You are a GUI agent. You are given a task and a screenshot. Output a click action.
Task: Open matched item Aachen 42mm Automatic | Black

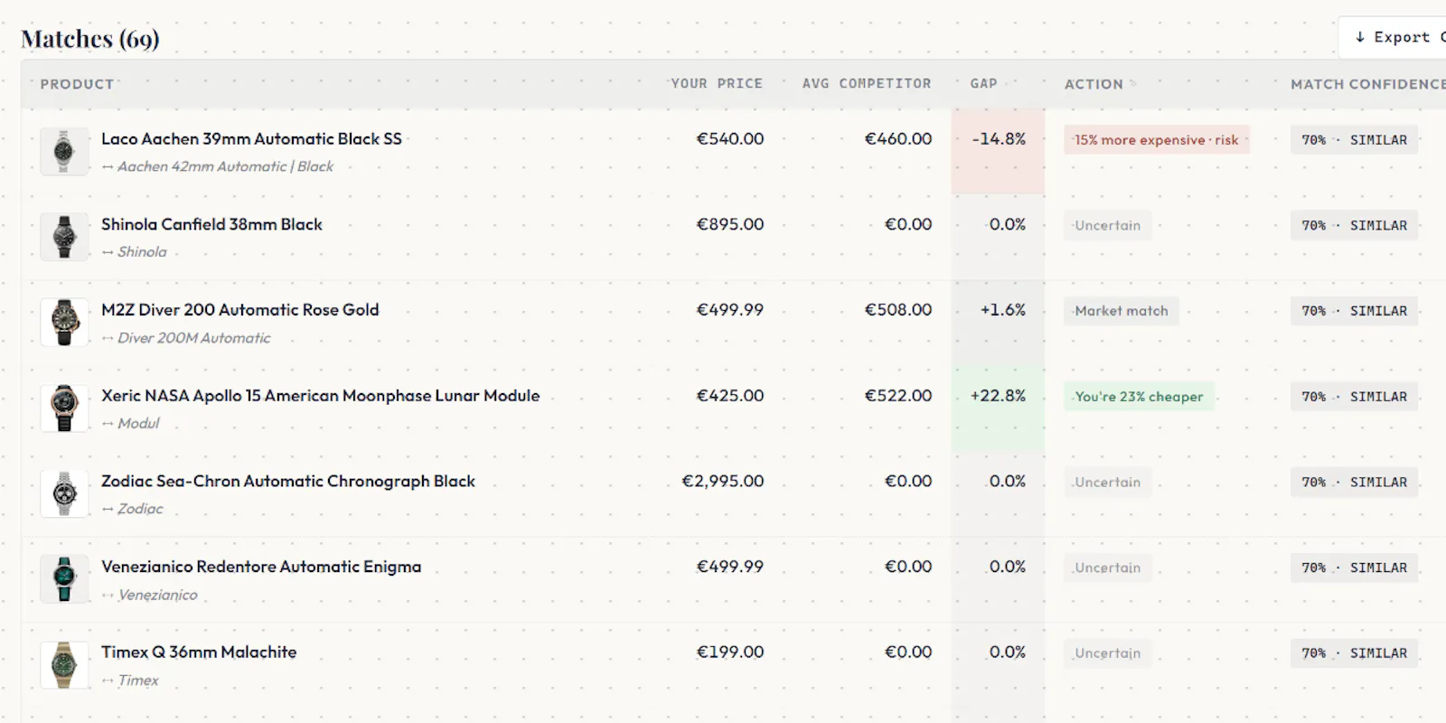pyautogui.click(x=225, y=166)
